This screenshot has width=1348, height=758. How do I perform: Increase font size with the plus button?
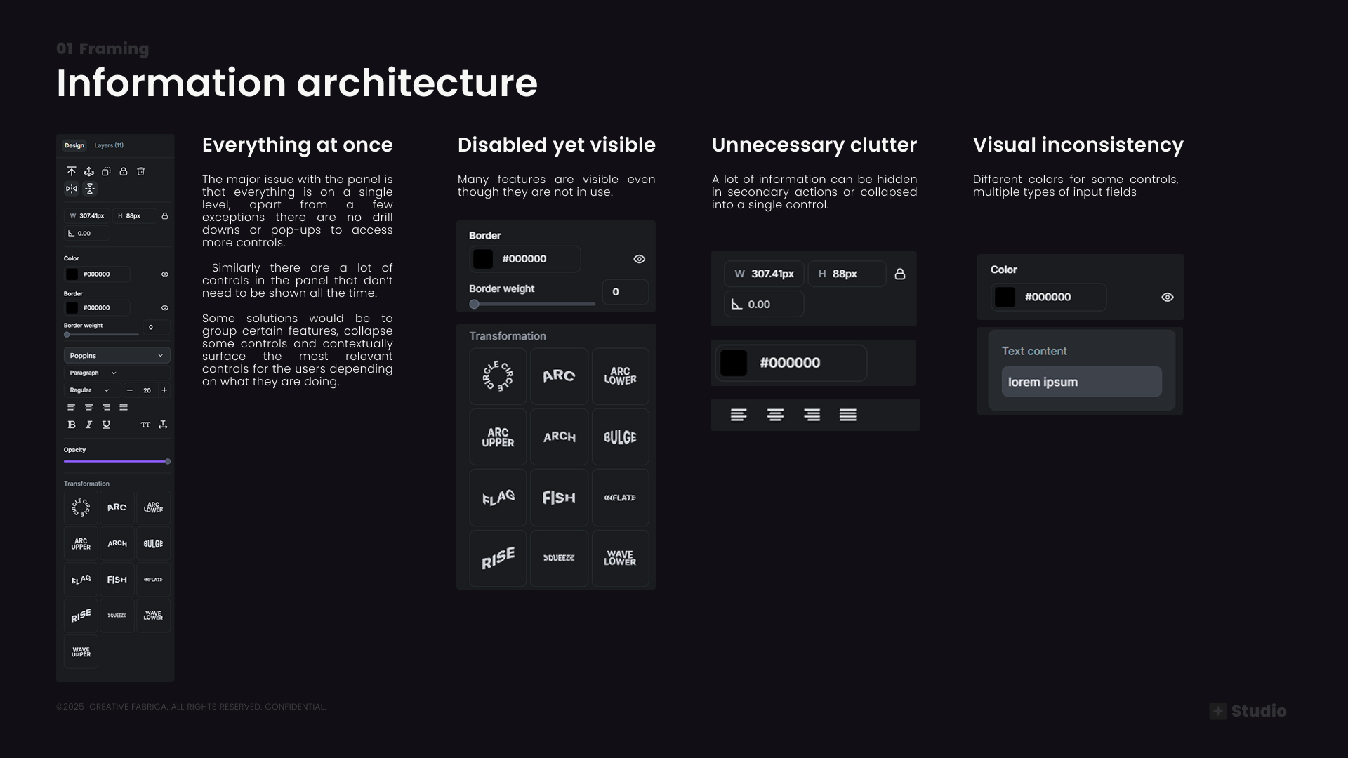pos(164,390)
